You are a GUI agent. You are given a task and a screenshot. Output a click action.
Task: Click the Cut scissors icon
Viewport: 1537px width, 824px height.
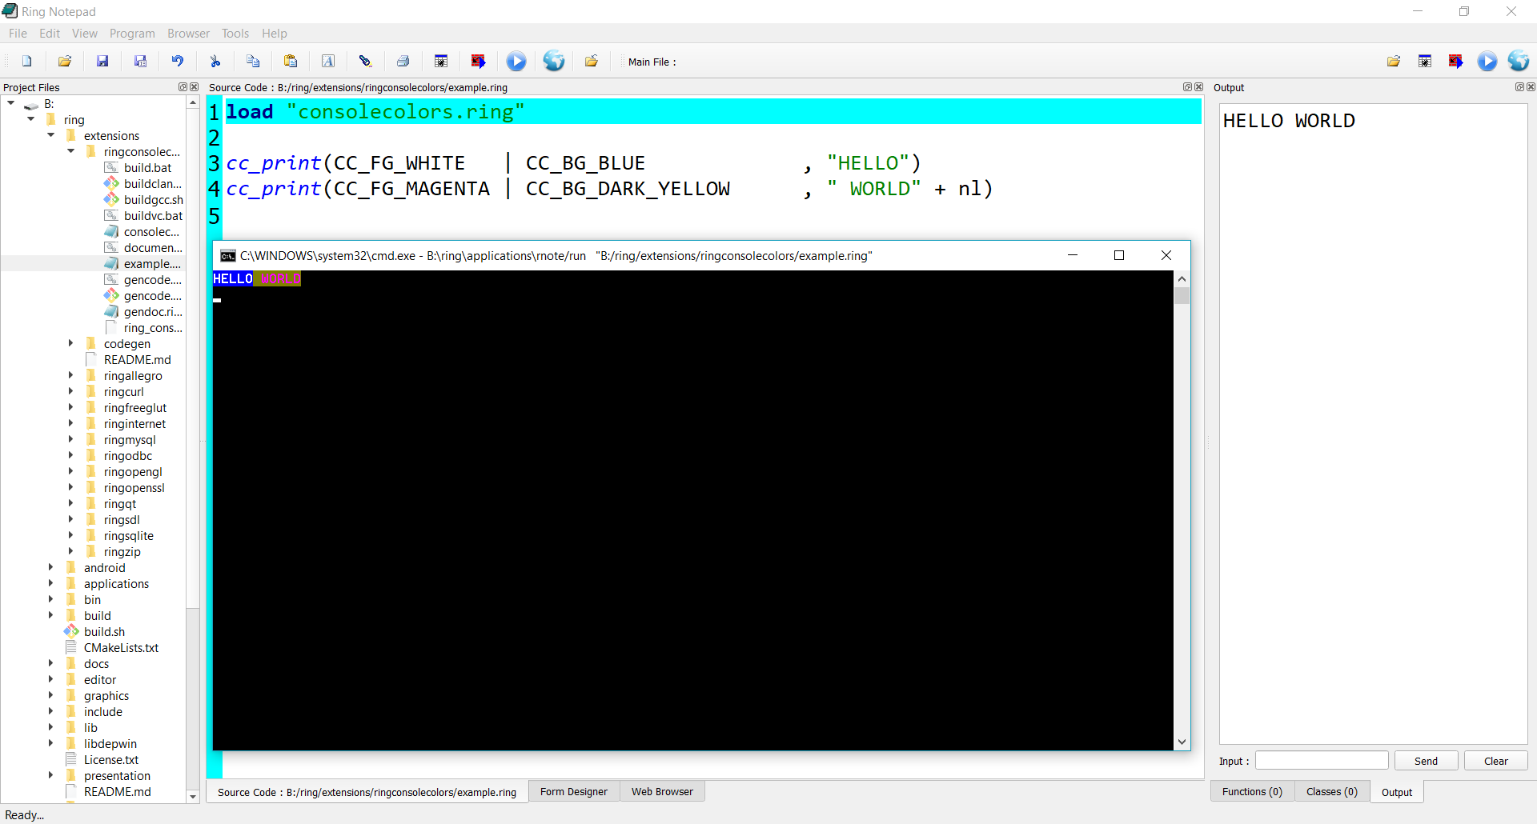click(x=215, y=62)
